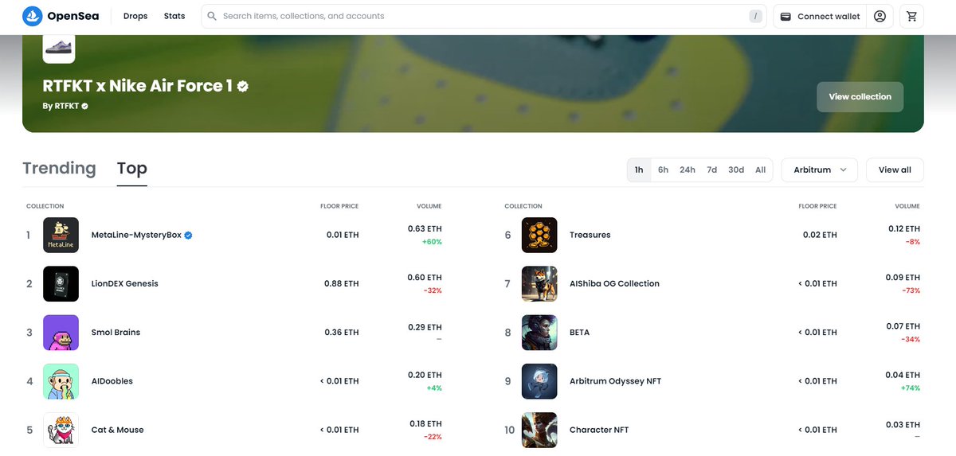
Task: Click the verified badge beside Air Force 1
Action: [242, 86]
